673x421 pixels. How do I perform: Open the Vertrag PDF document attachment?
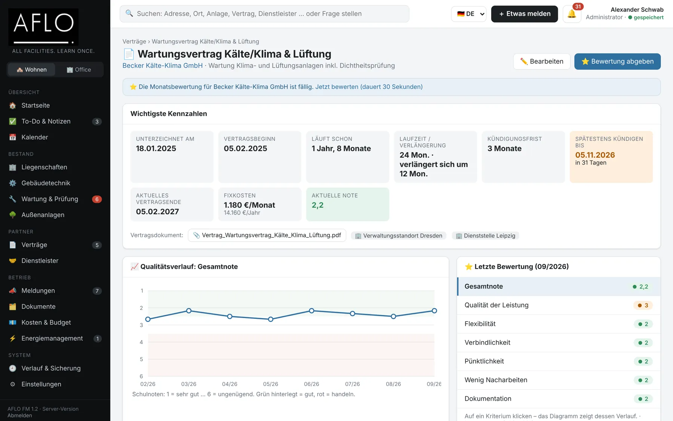pos(267,235)
